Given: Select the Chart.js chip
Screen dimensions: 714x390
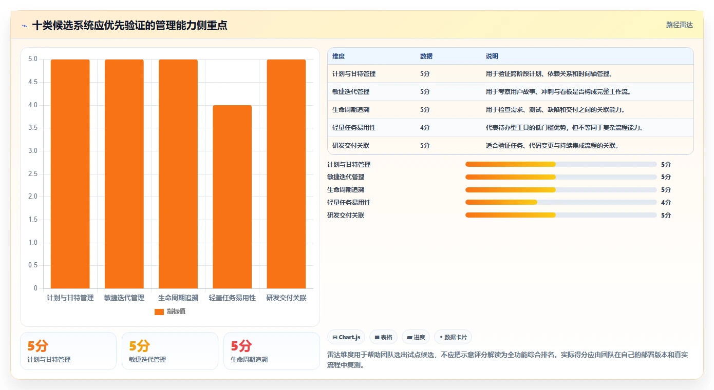Looking at the screenshot, I should (x=346, y=337).
